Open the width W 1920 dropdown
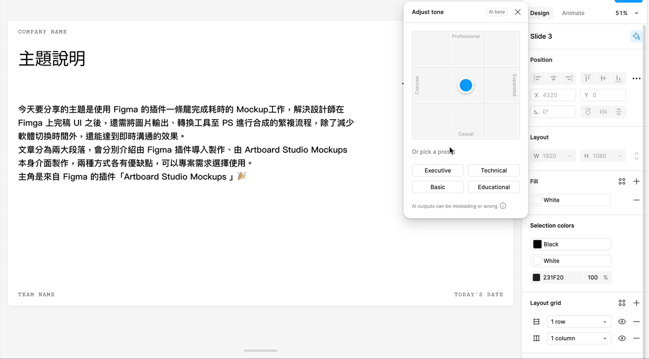 pos(570,156)
